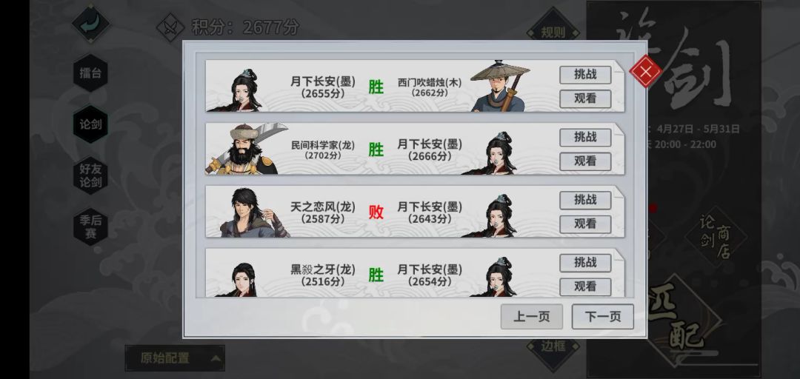Image resolution: width=800 pixels, height=379 pixels.
Task: Open the 好友论剑 hexagon tab
Action: point(90,175)
